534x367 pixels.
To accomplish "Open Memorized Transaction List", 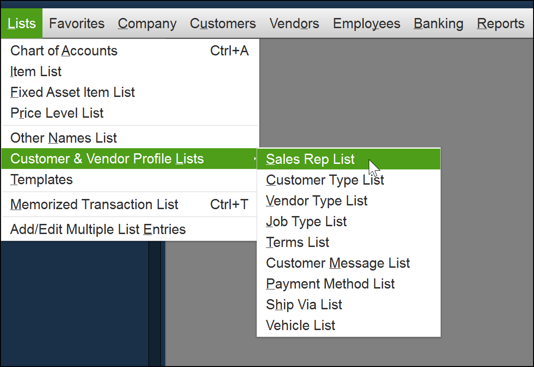I will [x=129, y=205].
